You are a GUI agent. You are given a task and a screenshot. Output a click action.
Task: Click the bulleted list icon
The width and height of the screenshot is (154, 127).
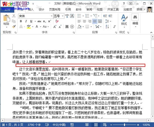point(80,16)
